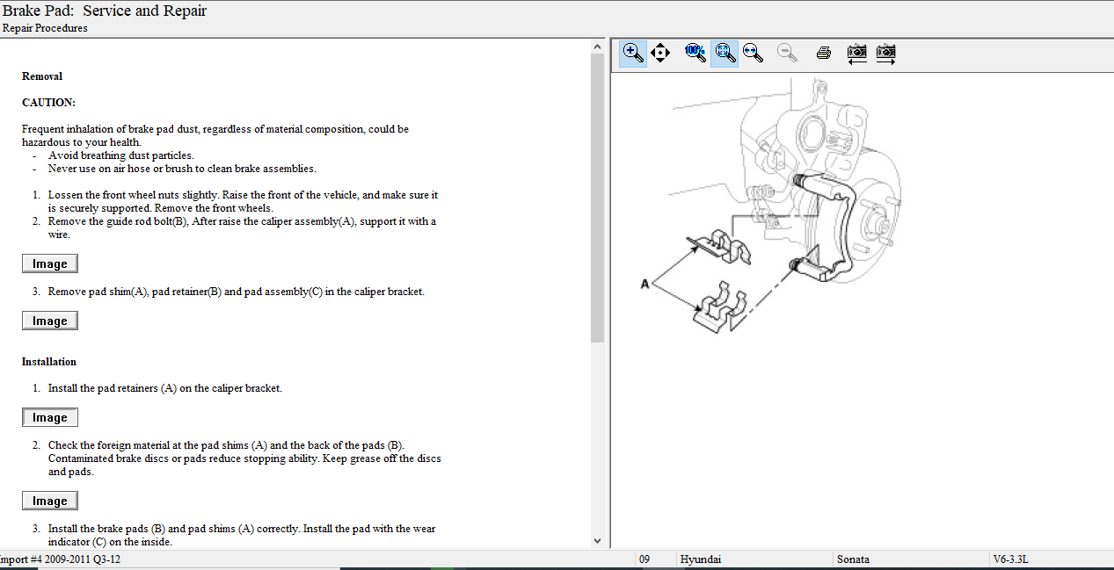Open Image button below Install pad retainers step
The width and height of the screenshot is (1114, 570).
coord(50,417)
